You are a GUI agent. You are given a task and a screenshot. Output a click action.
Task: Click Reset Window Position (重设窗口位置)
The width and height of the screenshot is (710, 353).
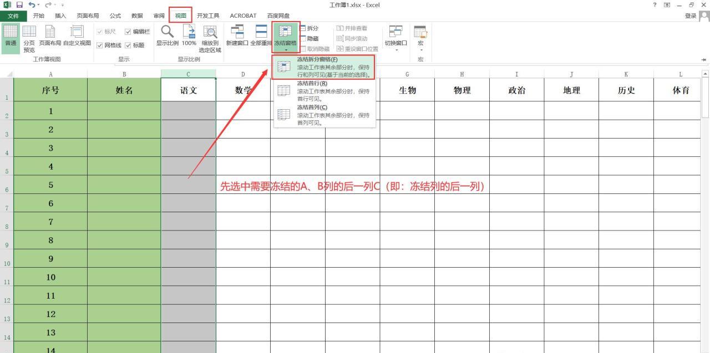[x=357, y=49]
